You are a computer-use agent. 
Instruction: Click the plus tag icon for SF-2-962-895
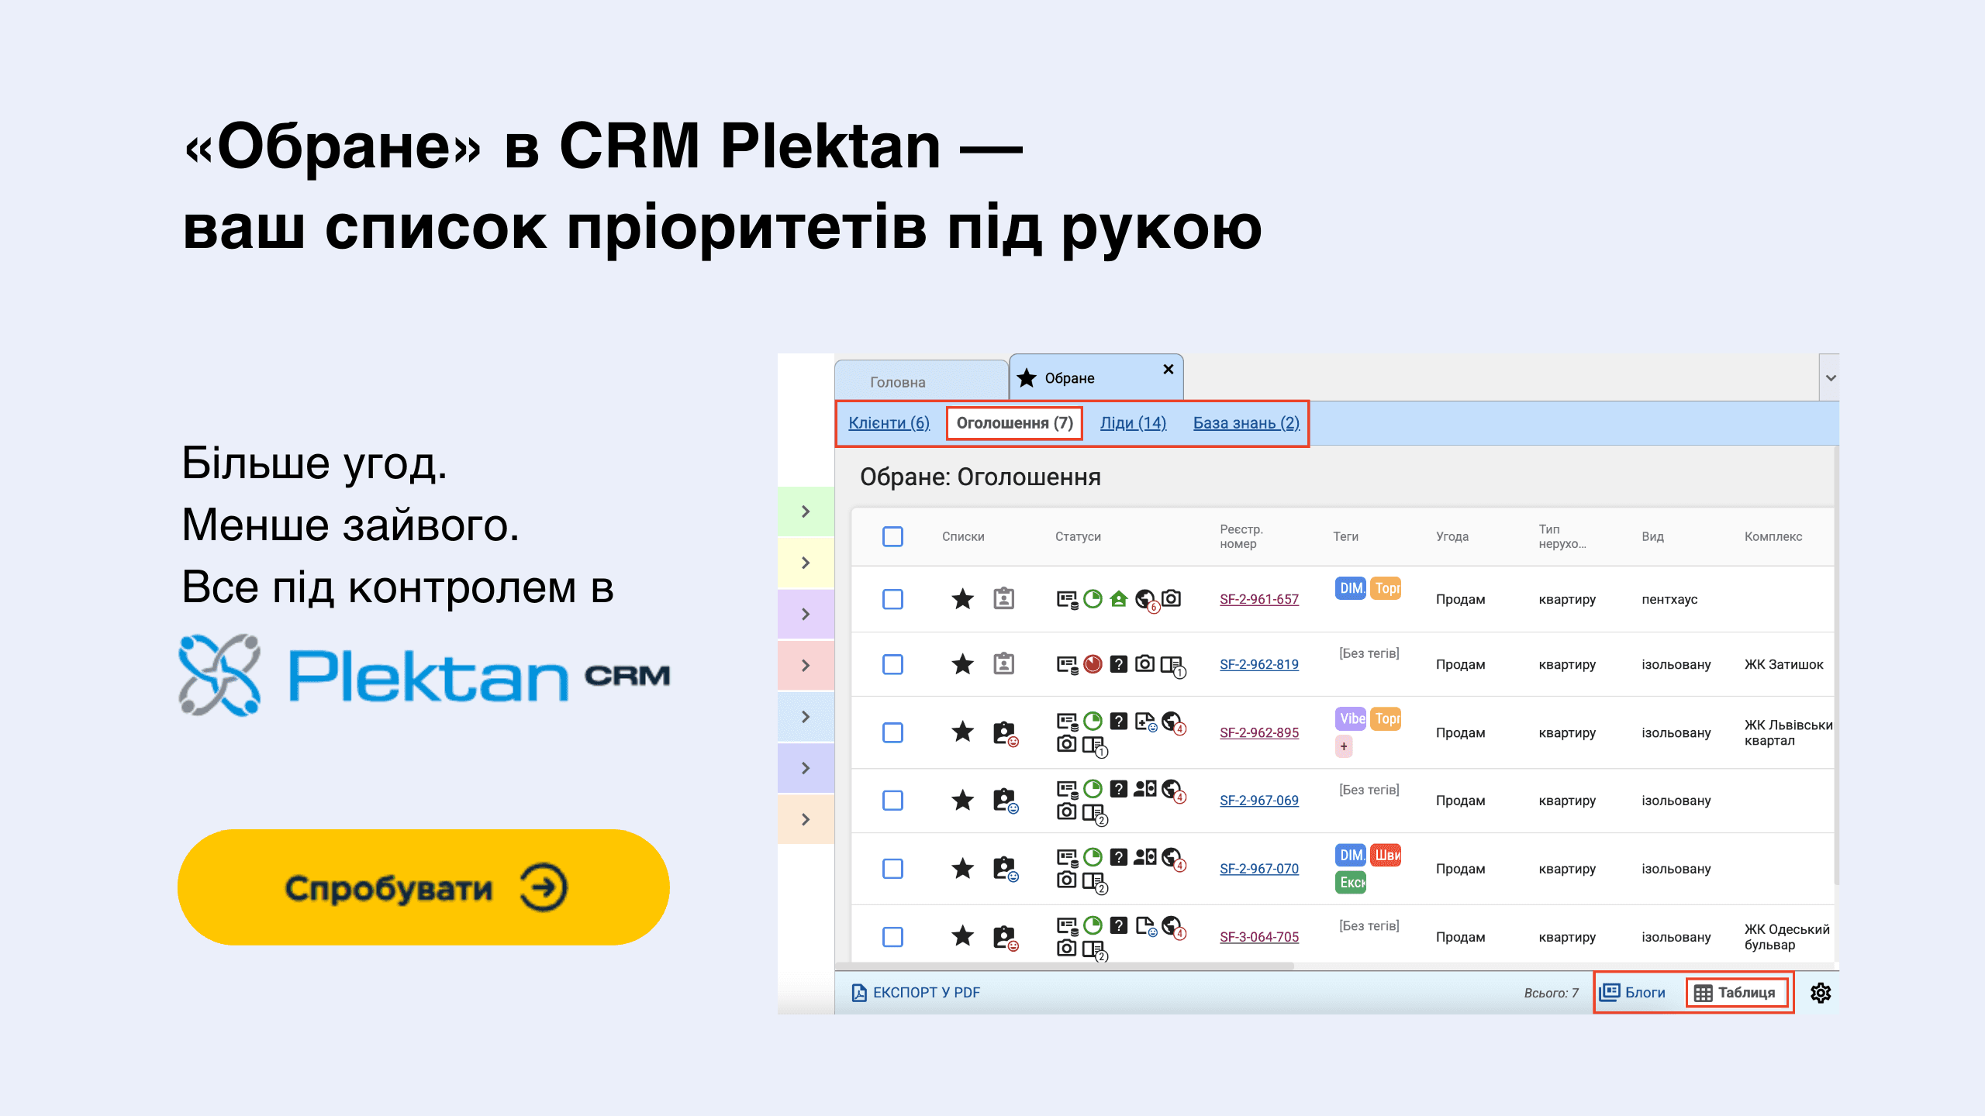1344,746
